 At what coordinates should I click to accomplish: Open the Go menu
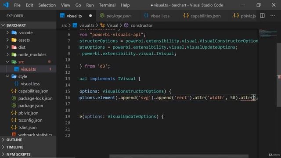(x=78, y=5)
